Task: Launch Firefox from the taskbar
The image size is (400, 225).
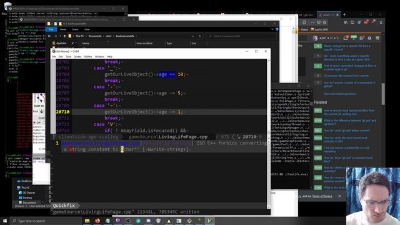Action: pos(97,221)
